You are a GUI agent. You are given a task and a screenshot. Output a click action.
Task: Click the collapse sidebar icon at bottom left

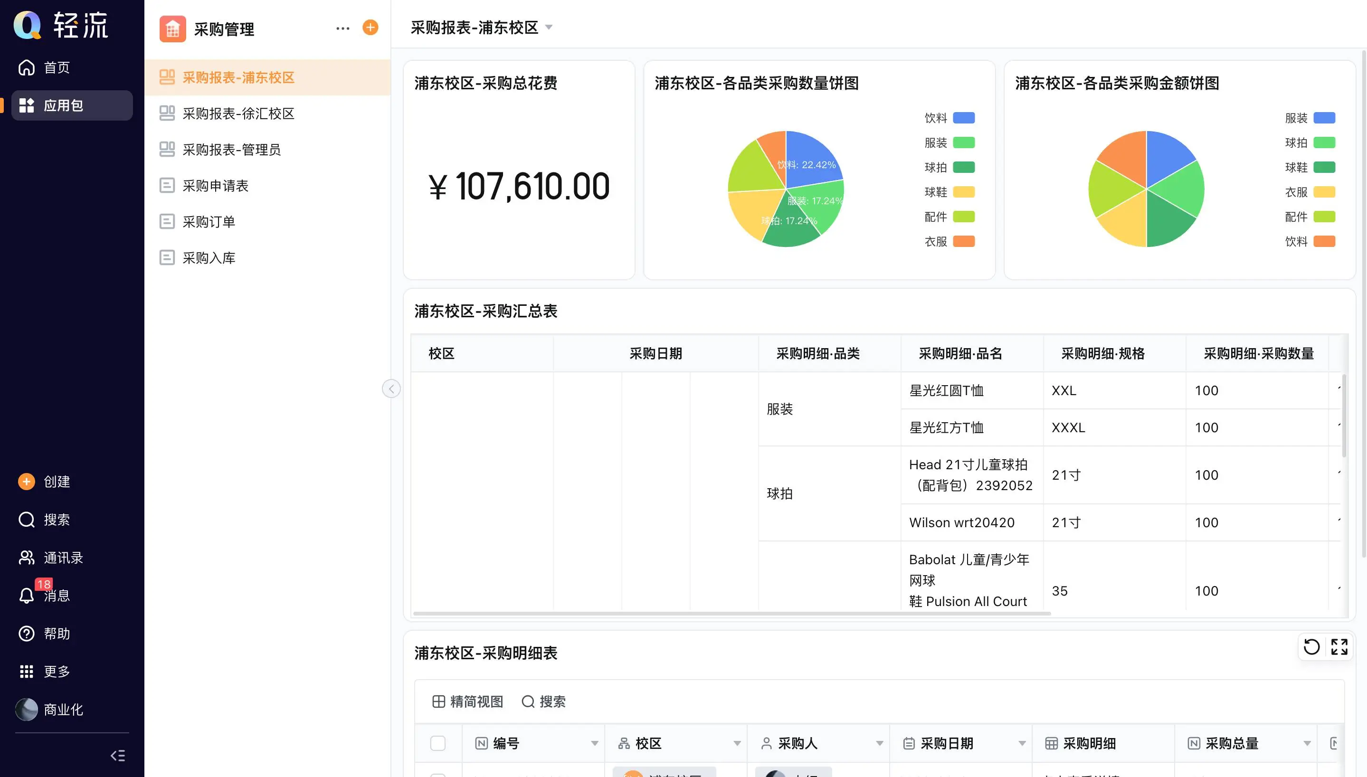117,755
